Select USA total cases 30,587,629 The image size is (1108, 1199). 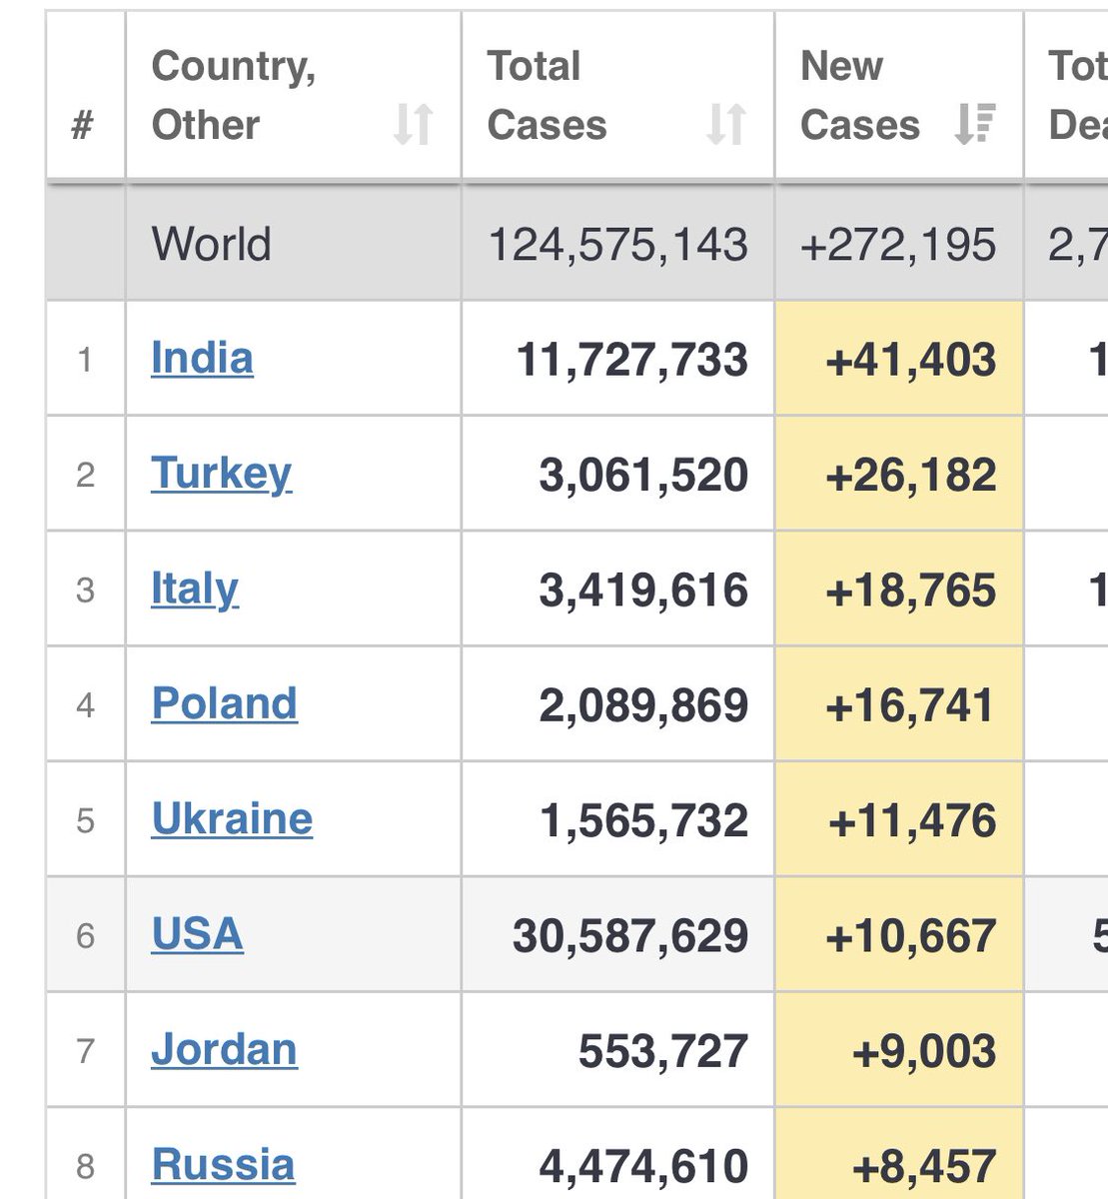point(630,936)
